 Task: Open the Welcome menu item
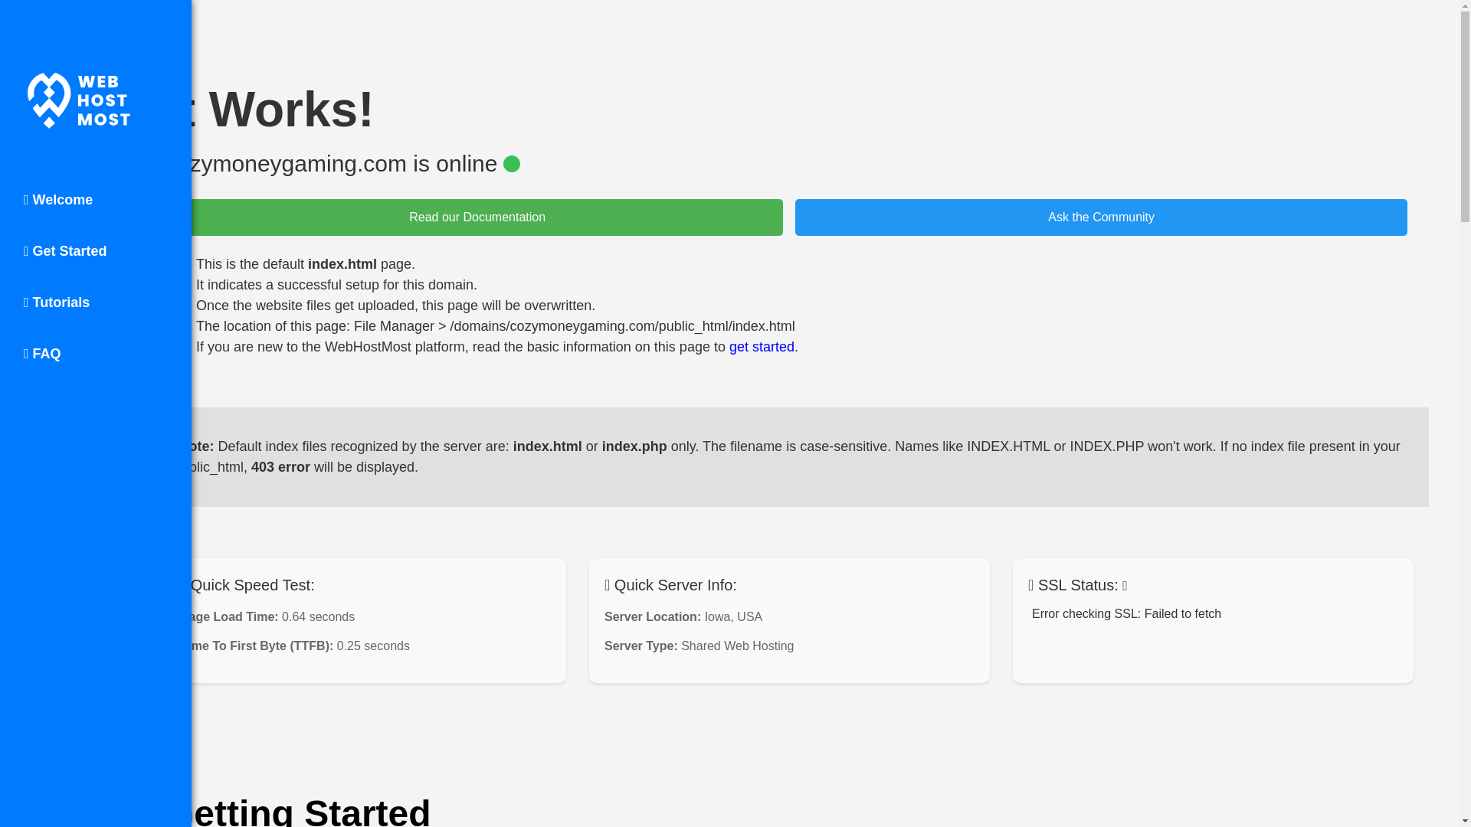click(x=58, y=200)
